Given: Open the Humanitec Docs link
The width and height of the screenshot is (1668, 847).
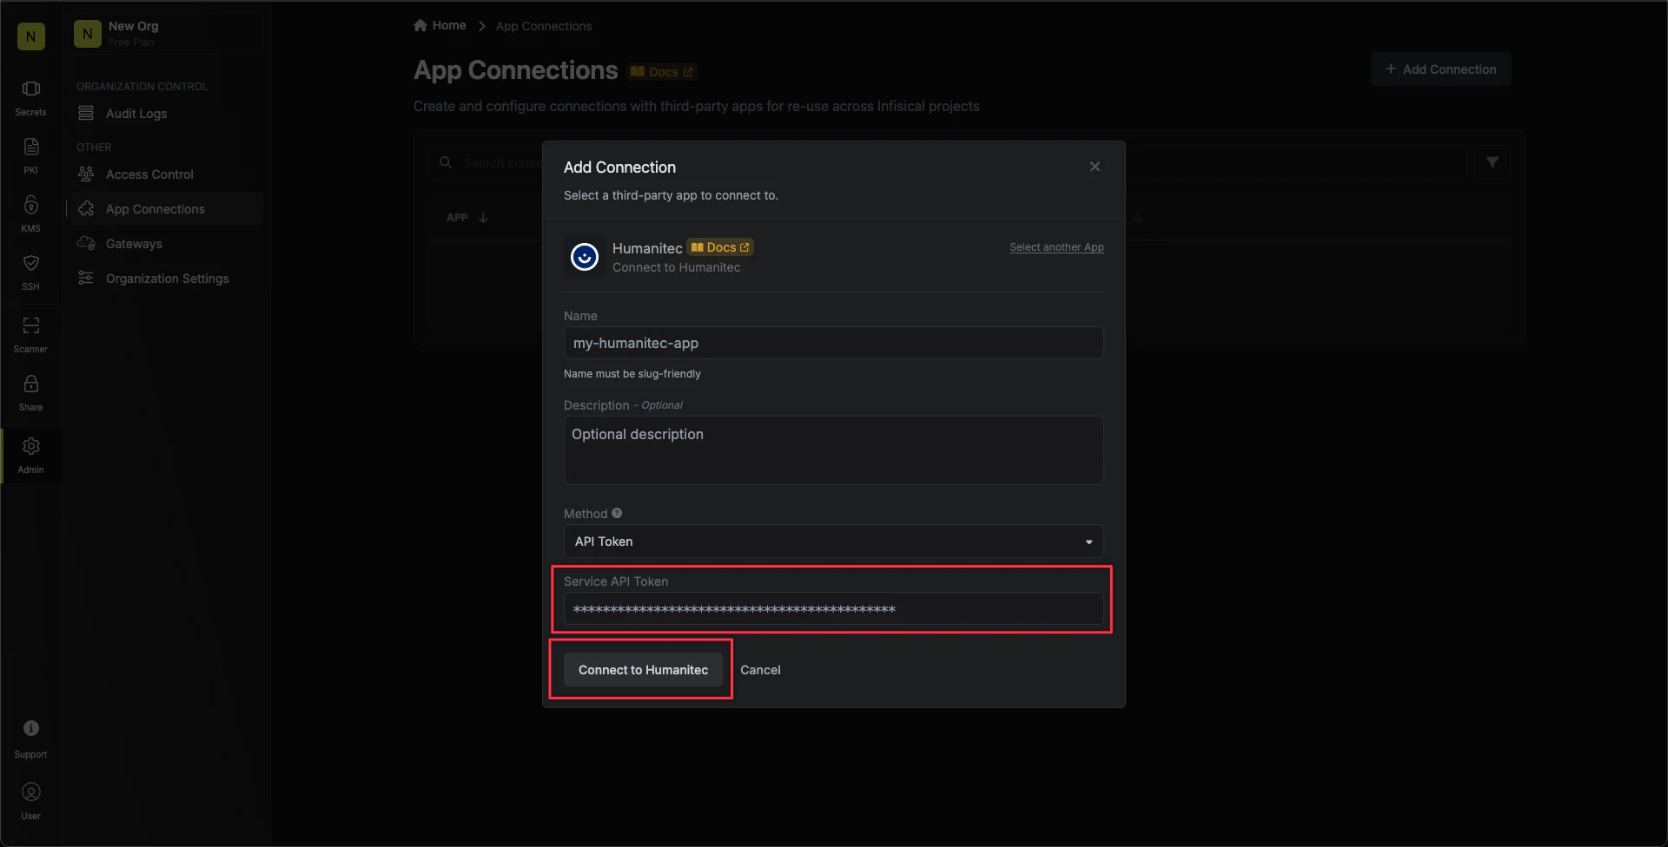Looking at the screenshot, I should pos(720,247).
